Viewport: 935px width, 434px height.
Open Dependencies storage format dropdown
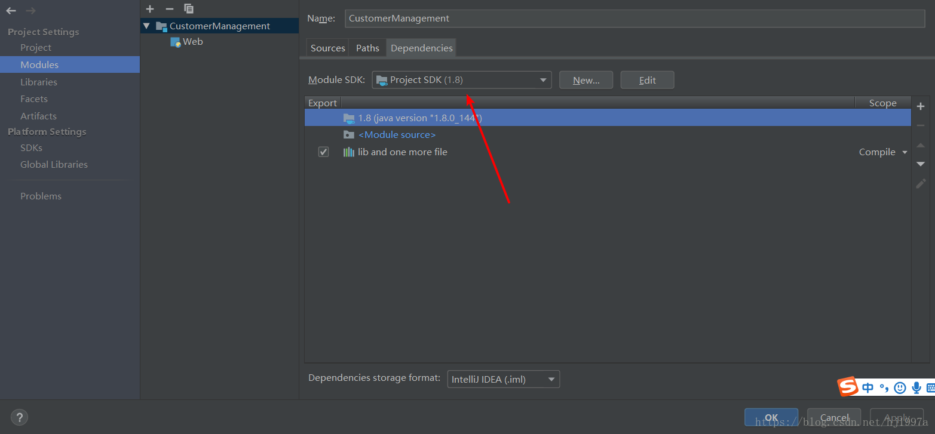(503, 379)
